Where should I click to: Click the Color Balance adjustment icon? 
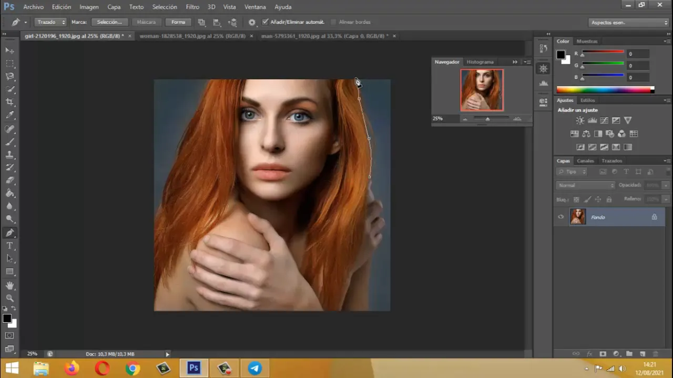[x=586, y=134]
